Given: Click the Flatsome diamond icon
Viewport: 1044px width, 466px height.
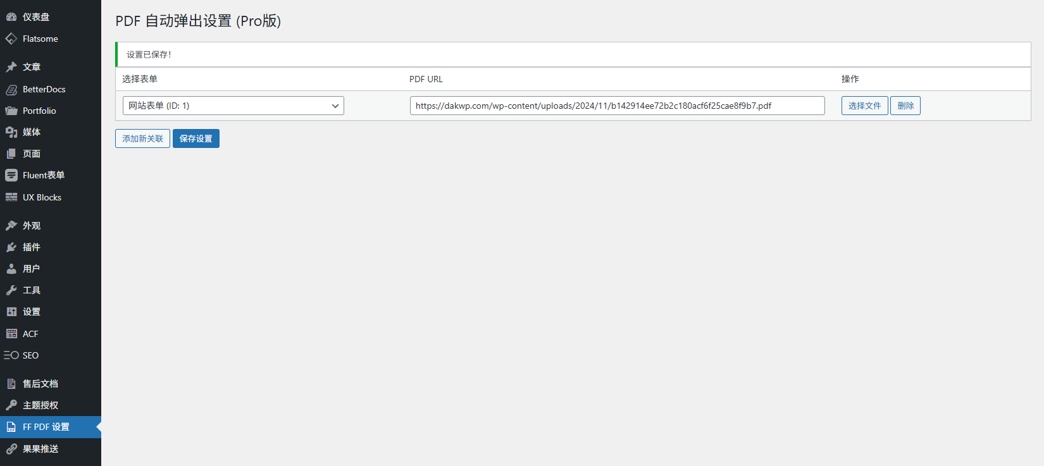Looking at the screenshot, I should tap(11, 39).
